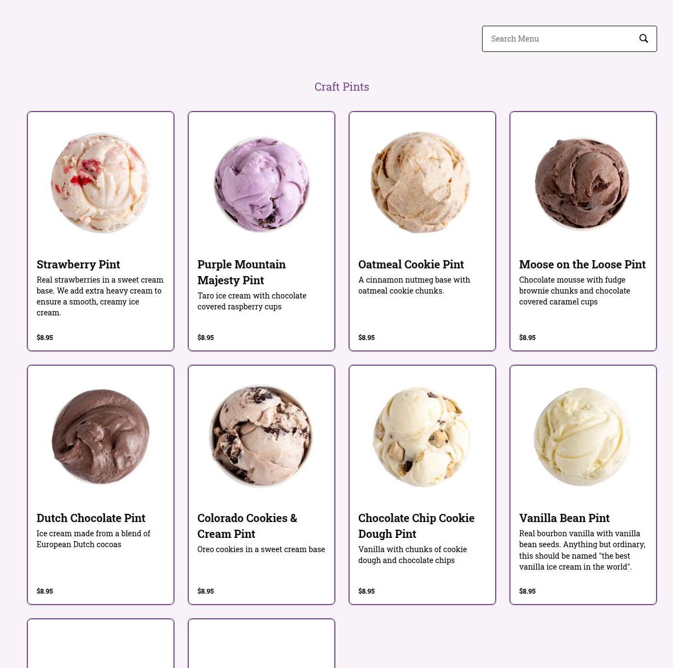Click the Dutch Chocolate Pint heading
673x668 pixels.
tap(91, 518)
